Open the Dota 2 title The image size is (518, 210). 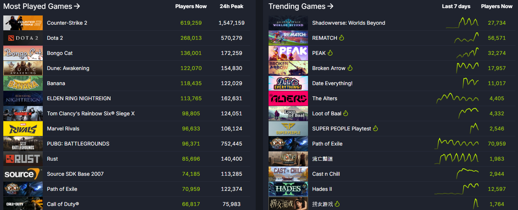[x=55, y=38]
